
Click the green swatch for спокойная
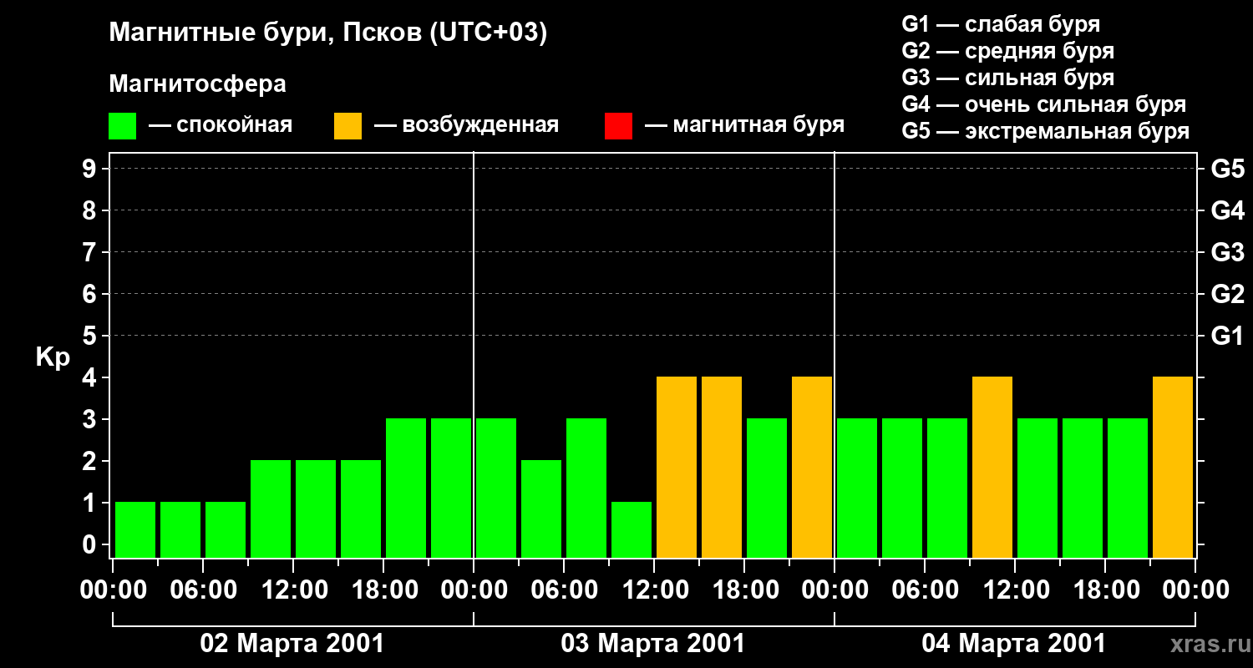point(122,125)
